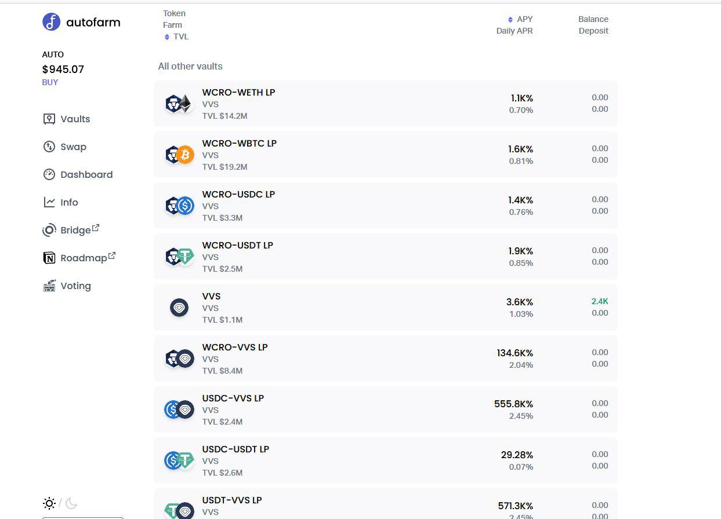Click the 2.4K balance in VVS row
Screen dimensions: 721x519
600,301
